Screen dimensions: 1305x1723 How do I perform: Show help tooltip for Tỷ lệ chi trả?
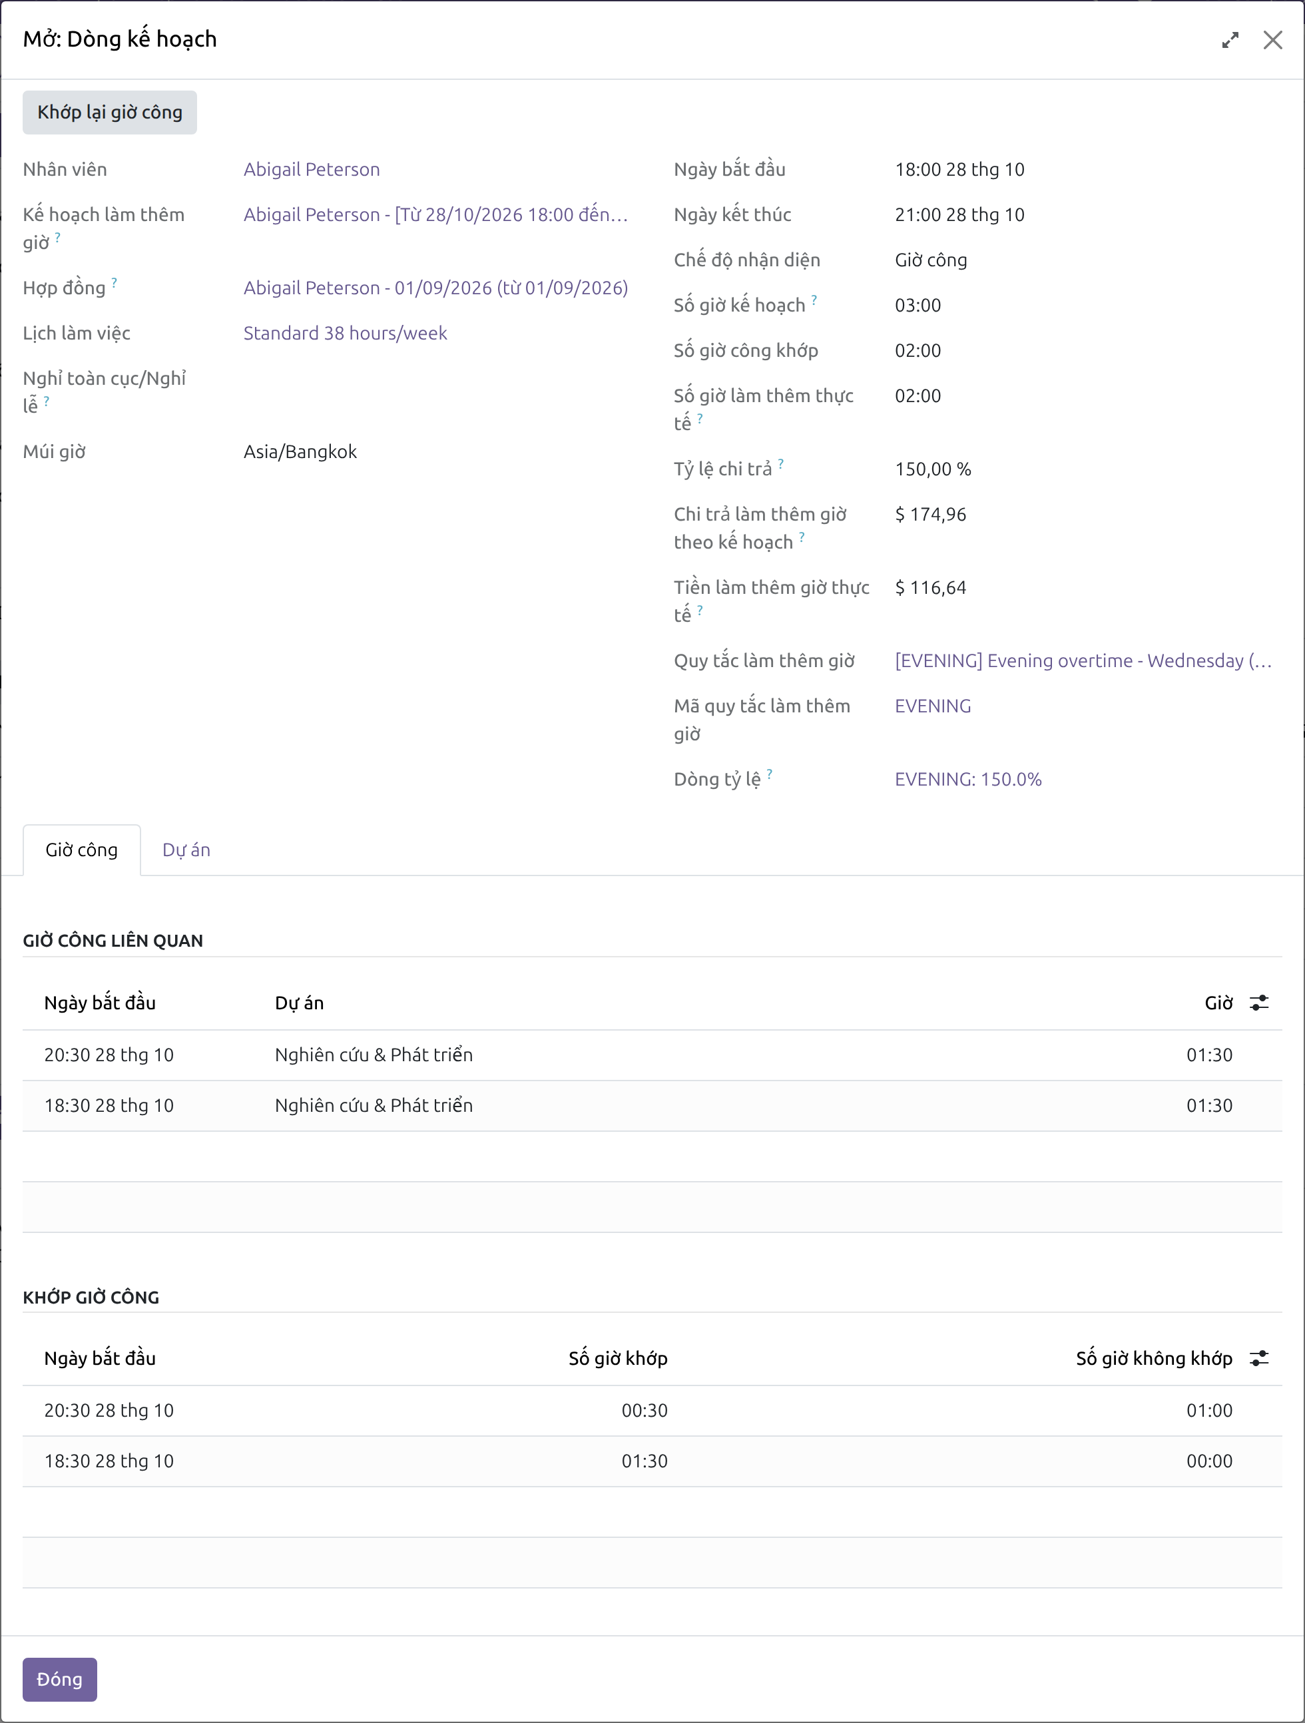(780, 463)
